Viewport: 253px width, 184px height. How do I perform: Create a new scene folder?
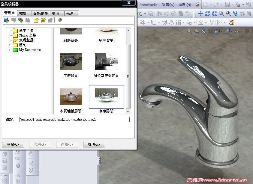pyautogui.click(x=36, y=20)
